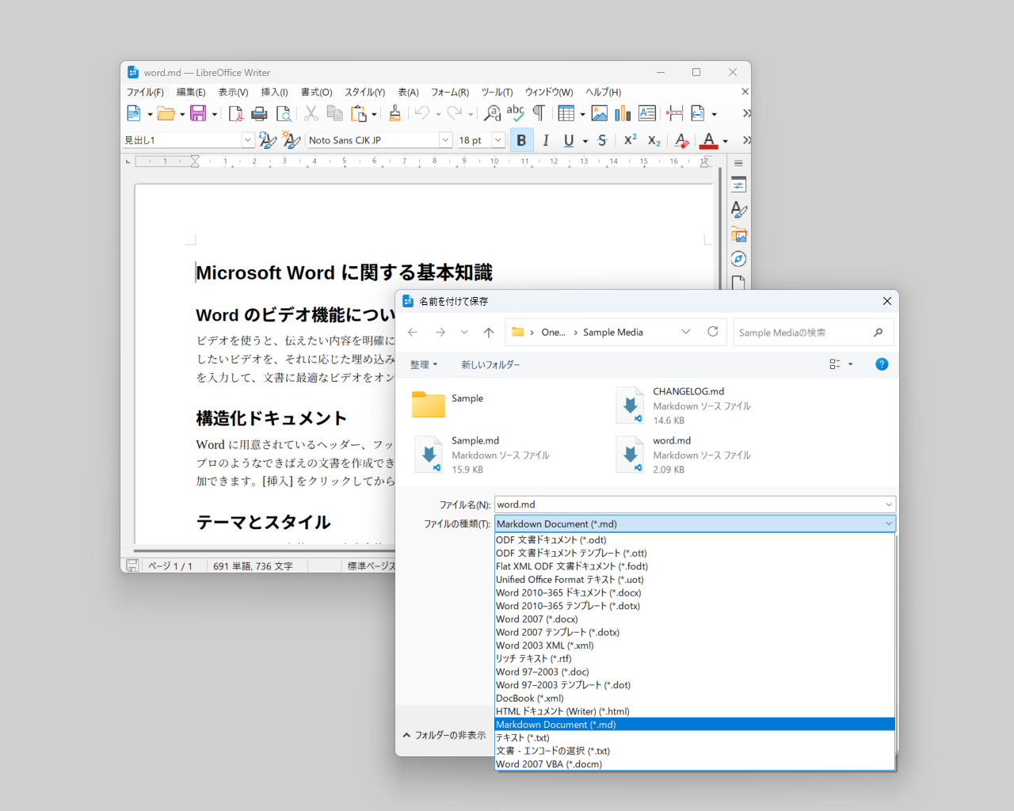The height and width of the screenshot is (811, 1014).
Task: Open the Navigator in the sidebar
Action: point(738,259)
